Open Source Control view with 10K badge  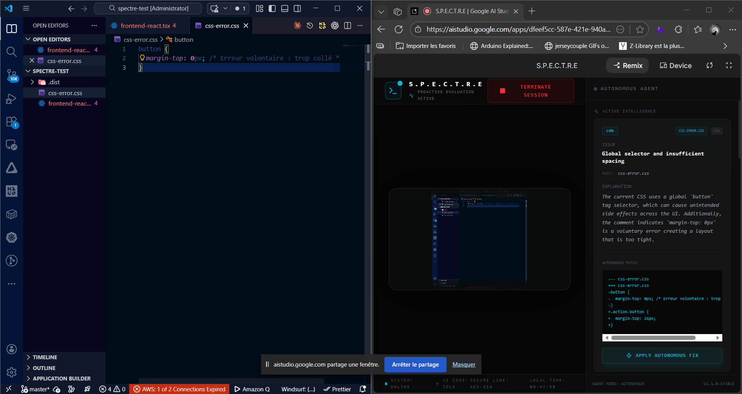point(12,75)
